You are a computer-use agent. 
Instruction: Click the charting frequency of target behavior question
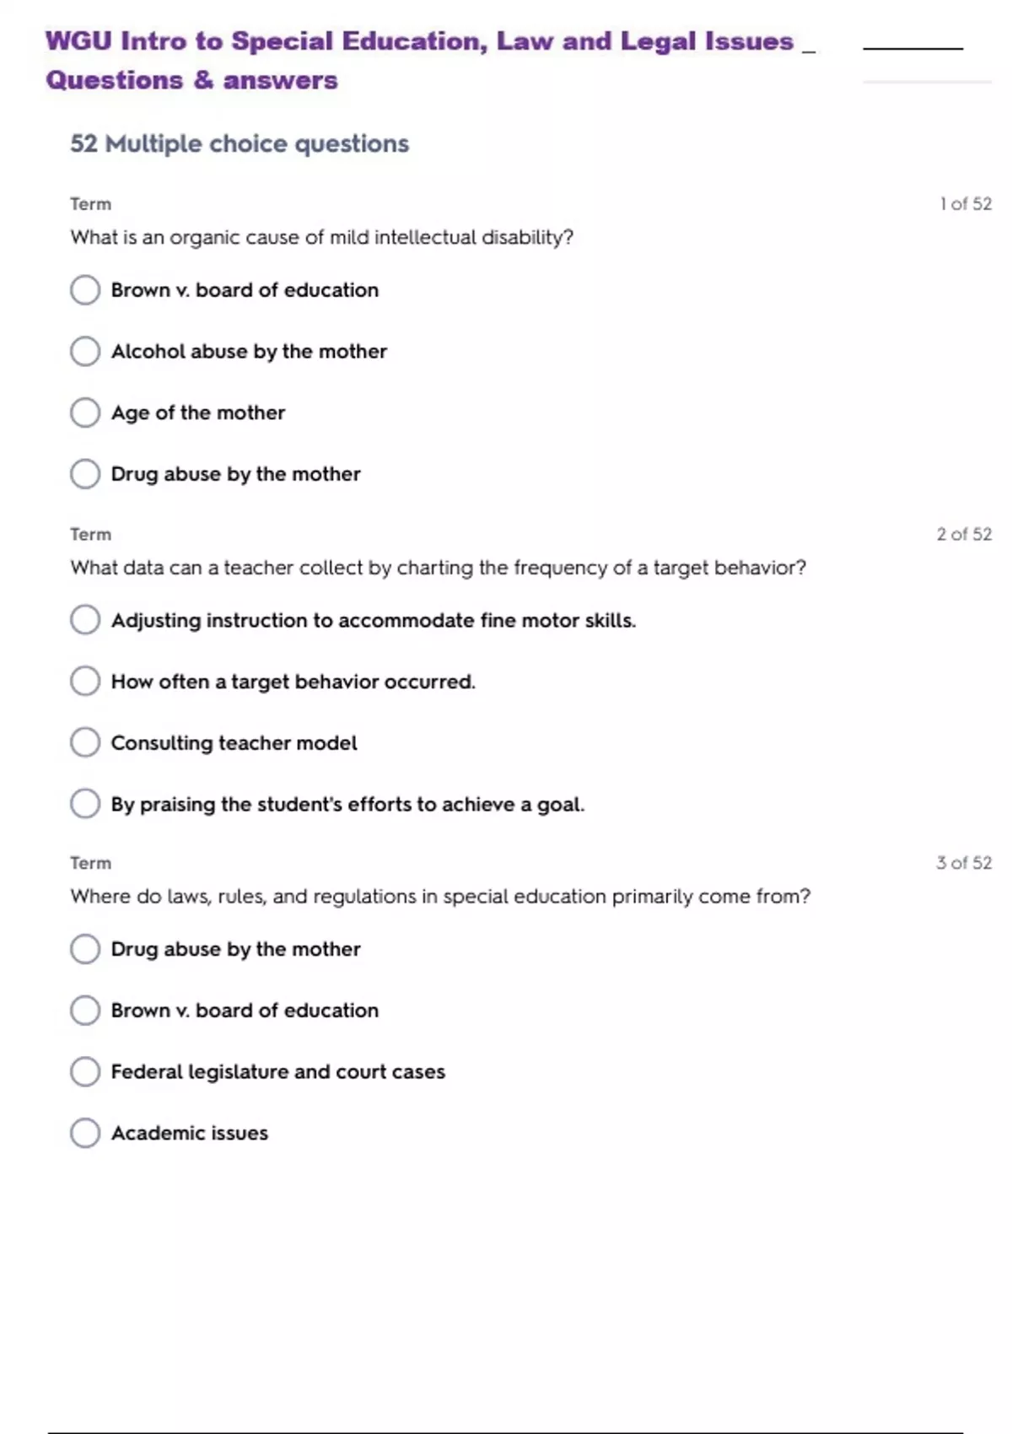[438, 568]
